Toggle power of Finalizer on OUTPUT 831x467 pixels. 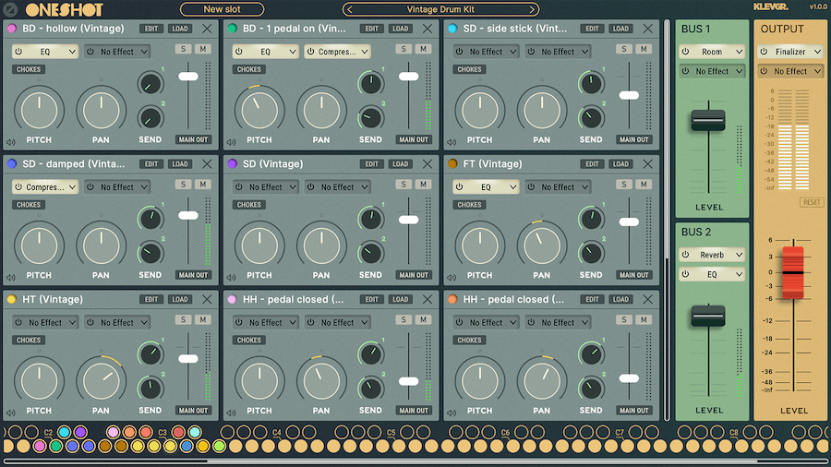coord(765,52)
